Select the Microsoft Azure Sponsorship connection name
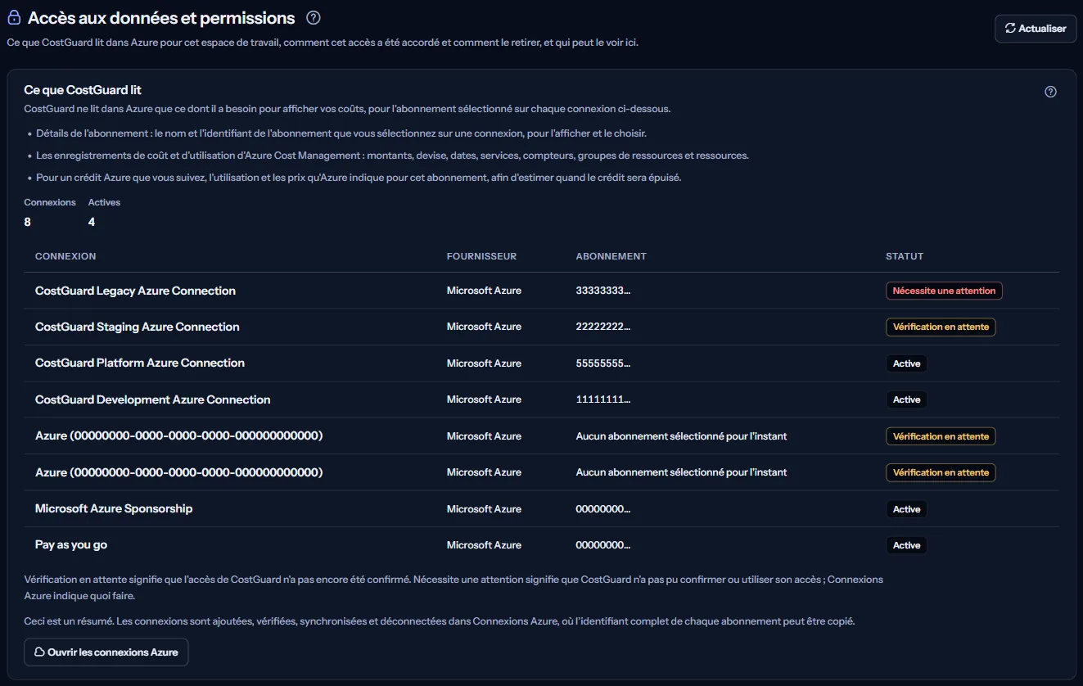Image resolution: width=1083 pixels, height=686 pixels. tap(114, 508)
